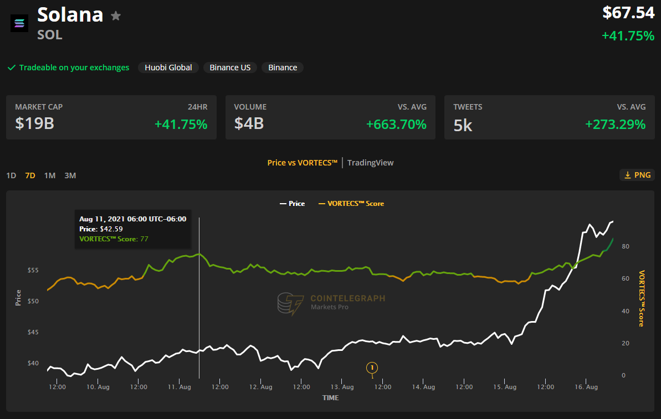This screenshot has height=419, width=661.
Task: Switch to the 3M time range
Action: pyautogui.click(x=70, y=175)
